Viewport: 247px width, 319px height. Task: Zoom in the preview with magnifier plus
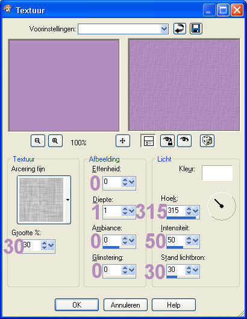55,141
